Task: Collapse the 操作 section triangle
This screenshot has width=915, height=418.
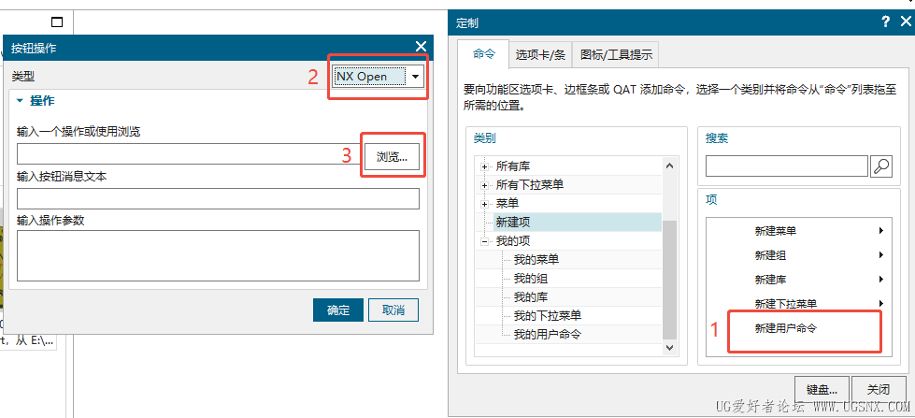Action: click(21, 101)
